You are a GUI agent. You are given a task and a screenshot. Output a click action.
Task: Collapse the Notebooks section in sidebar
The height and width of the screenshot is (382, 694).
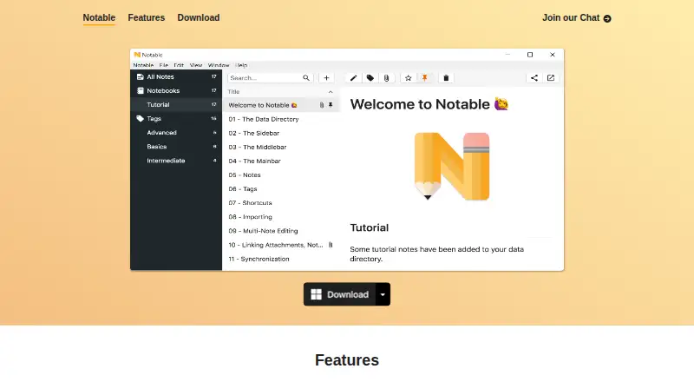(x=176, y=91)
